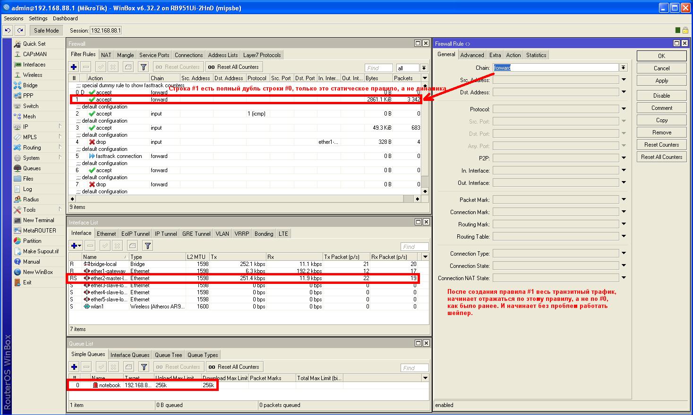
Task: Open Radius in the sidebar
Action: [31, 199]
